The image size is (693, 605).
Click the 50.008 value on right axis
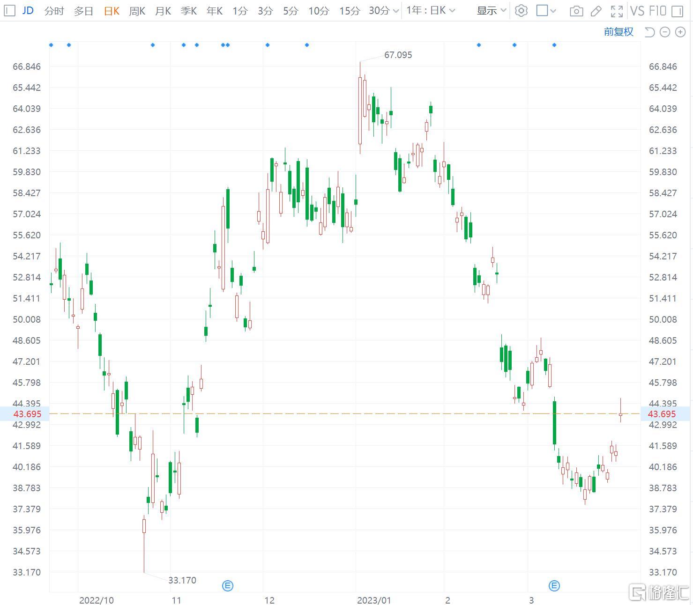[x=663, y=319]
